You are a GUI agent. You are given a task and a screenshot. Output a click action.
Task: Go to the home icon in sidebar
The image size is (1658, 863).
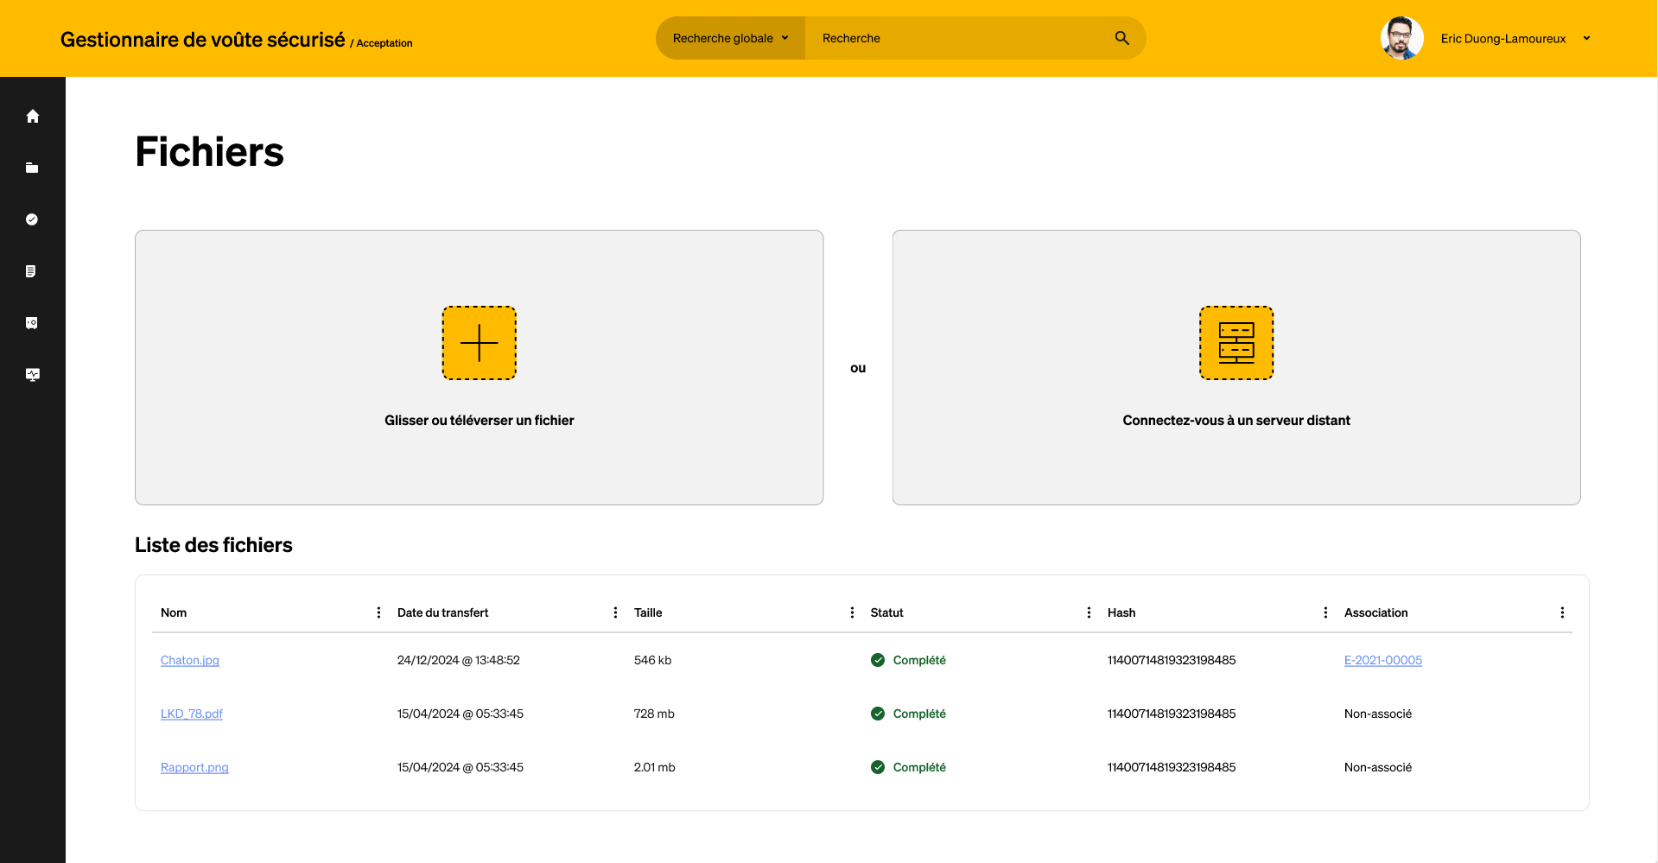click(x=33, y=116)
